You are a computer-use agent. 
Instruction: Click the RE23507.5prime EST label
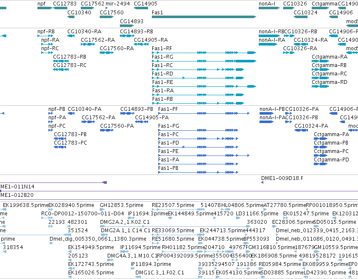(173, 205)
